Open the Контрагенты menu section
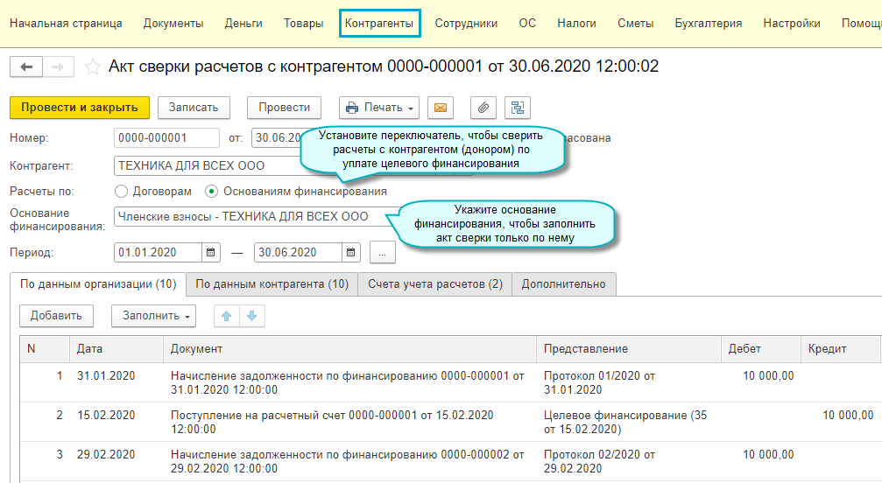 379,24
